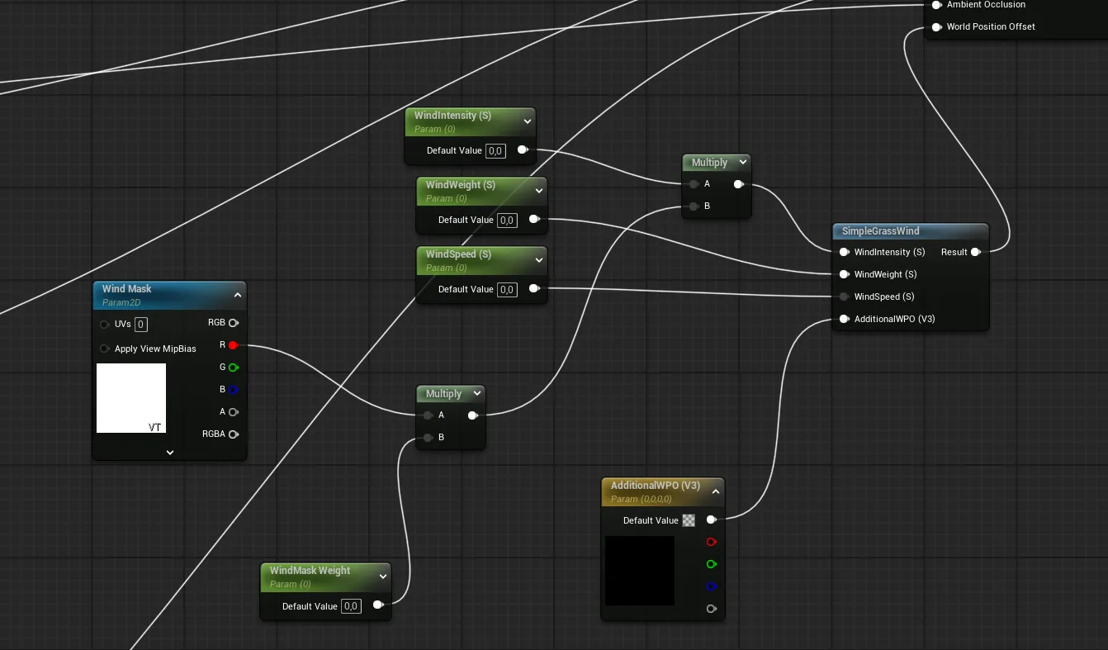Click SimpleGrassWind WindWeight (S) input pin

844,274
